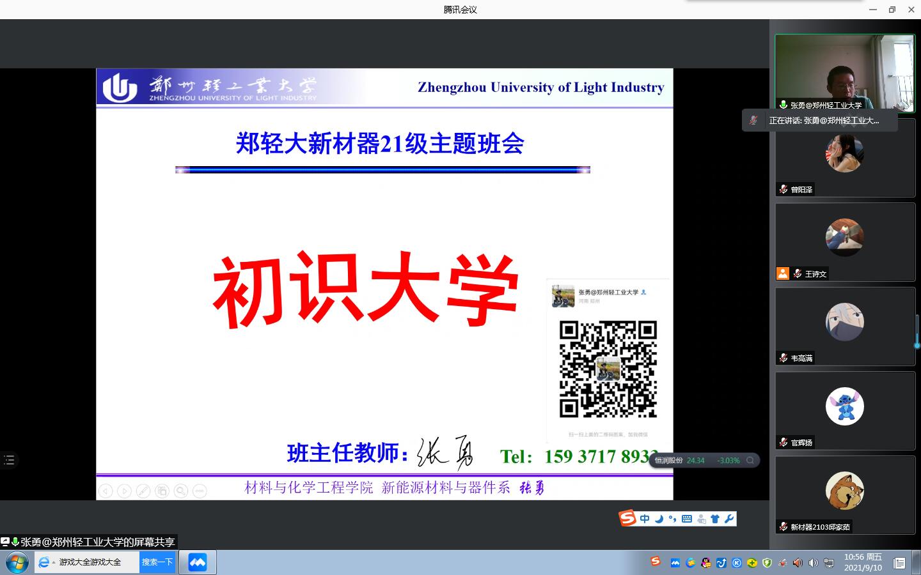
Task: Click the search icon in stock ticker widget
Action: click(x=750, y=460)
